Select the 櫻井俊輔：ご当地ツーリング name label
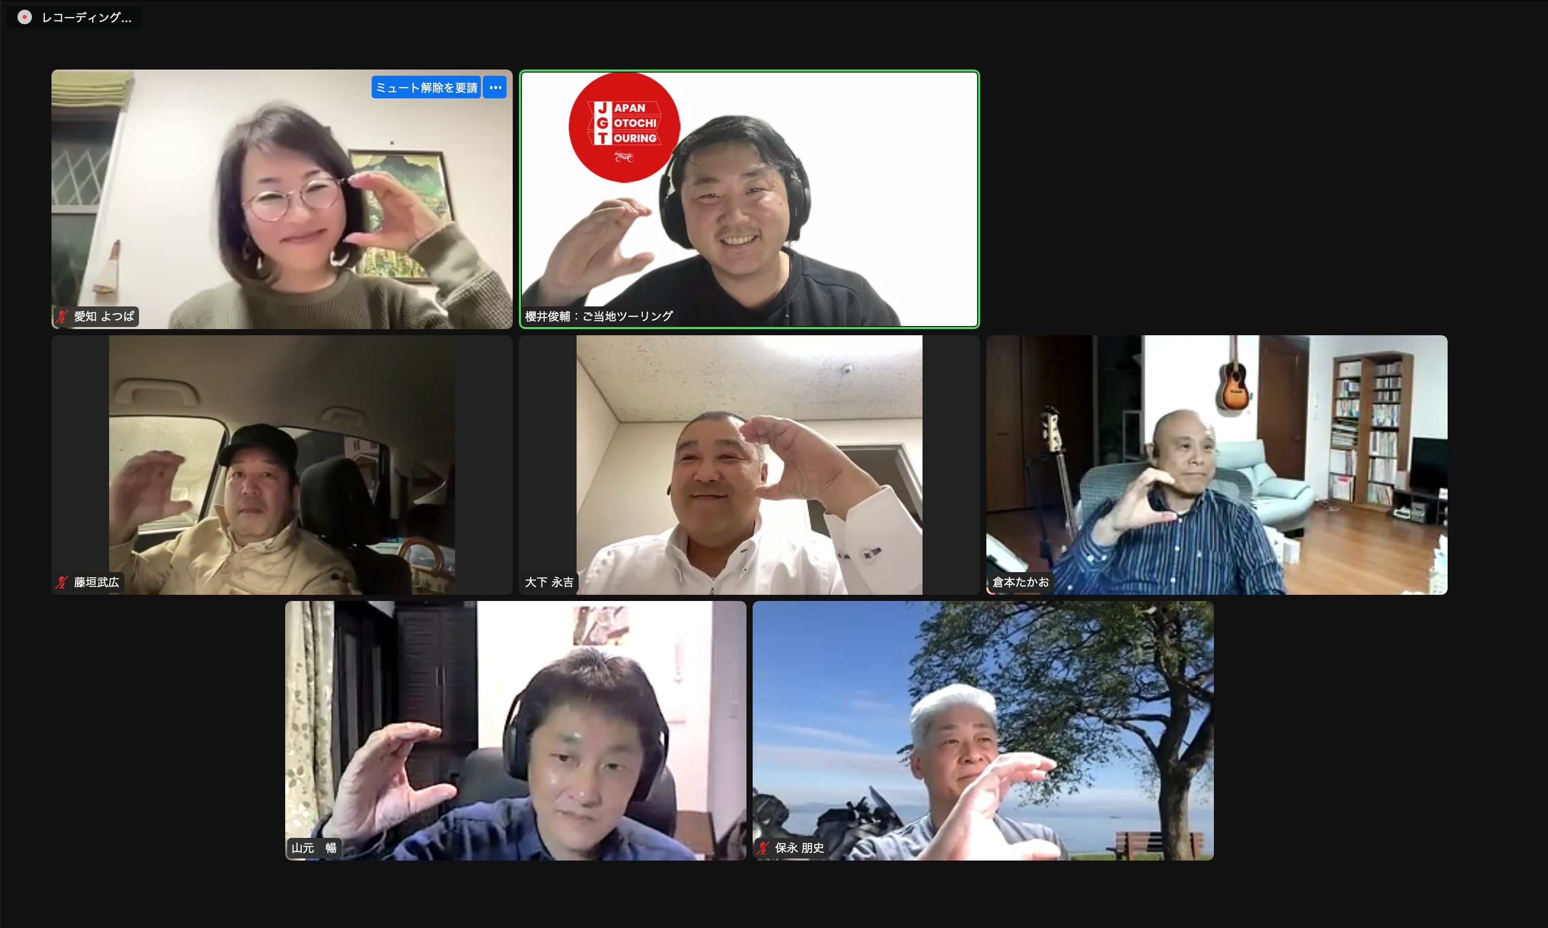The height and width of the screenshot is (928, 1548). (598, 316)
